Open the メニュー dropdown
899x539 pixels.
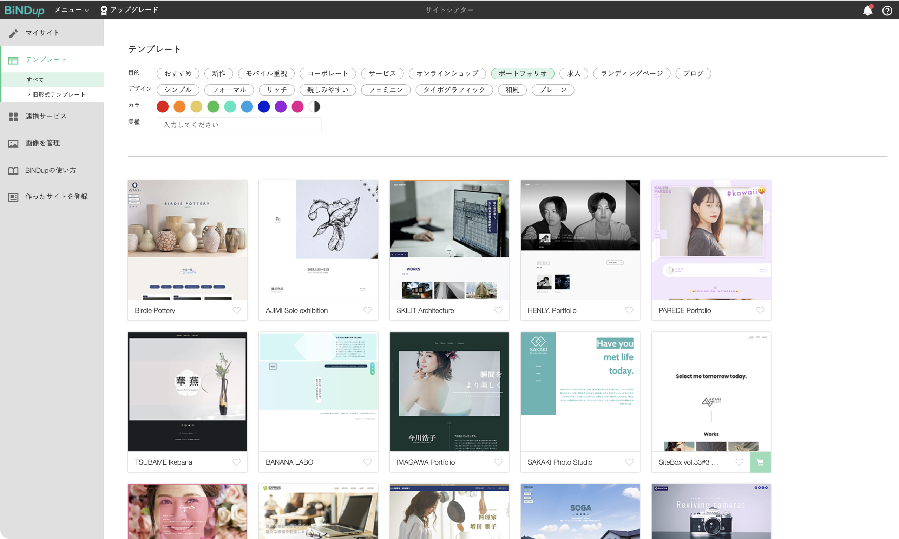click(x=72, y=10)
